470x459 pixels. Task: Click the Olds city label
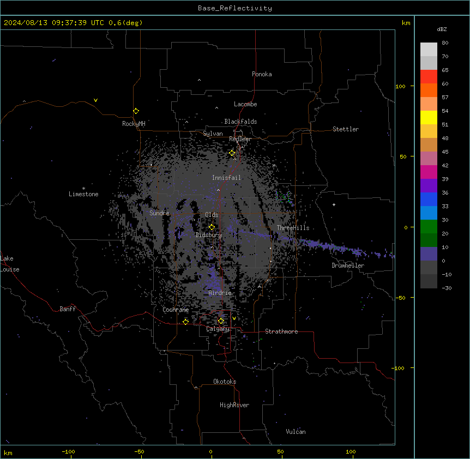coord(212,215)
